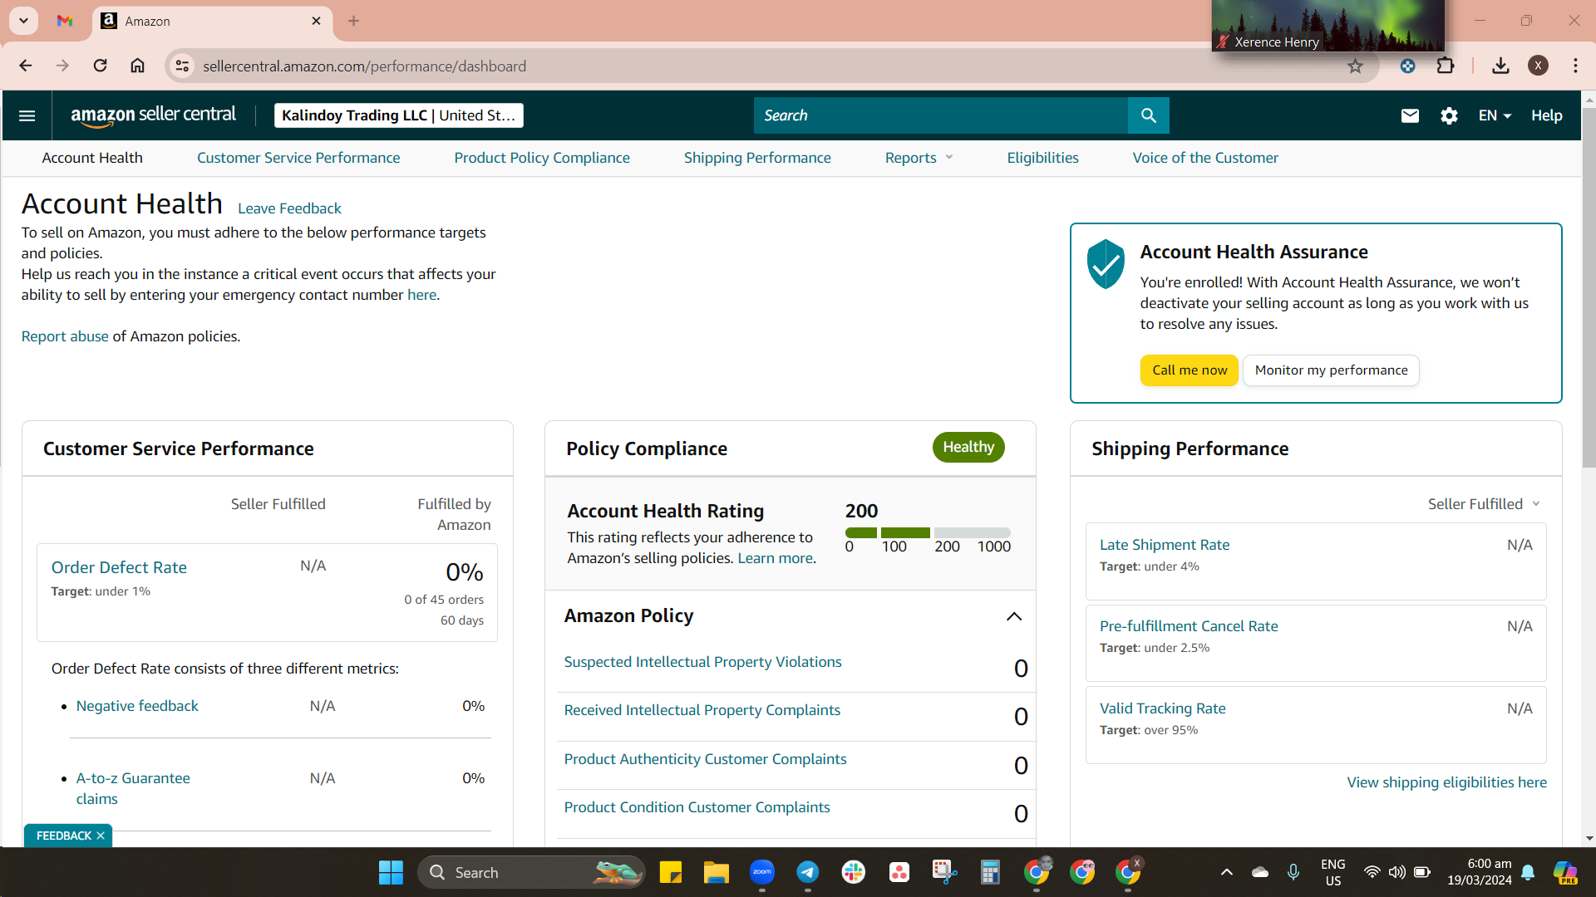
Task: Open Sticky Notes from the taskbar
Action: 670,872
